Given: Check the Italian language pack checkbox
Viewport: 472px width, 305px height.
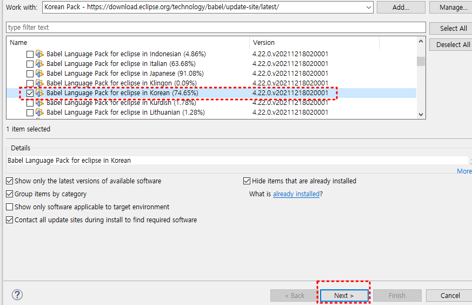Looking at the screenshot, I should tap(30, 64).
